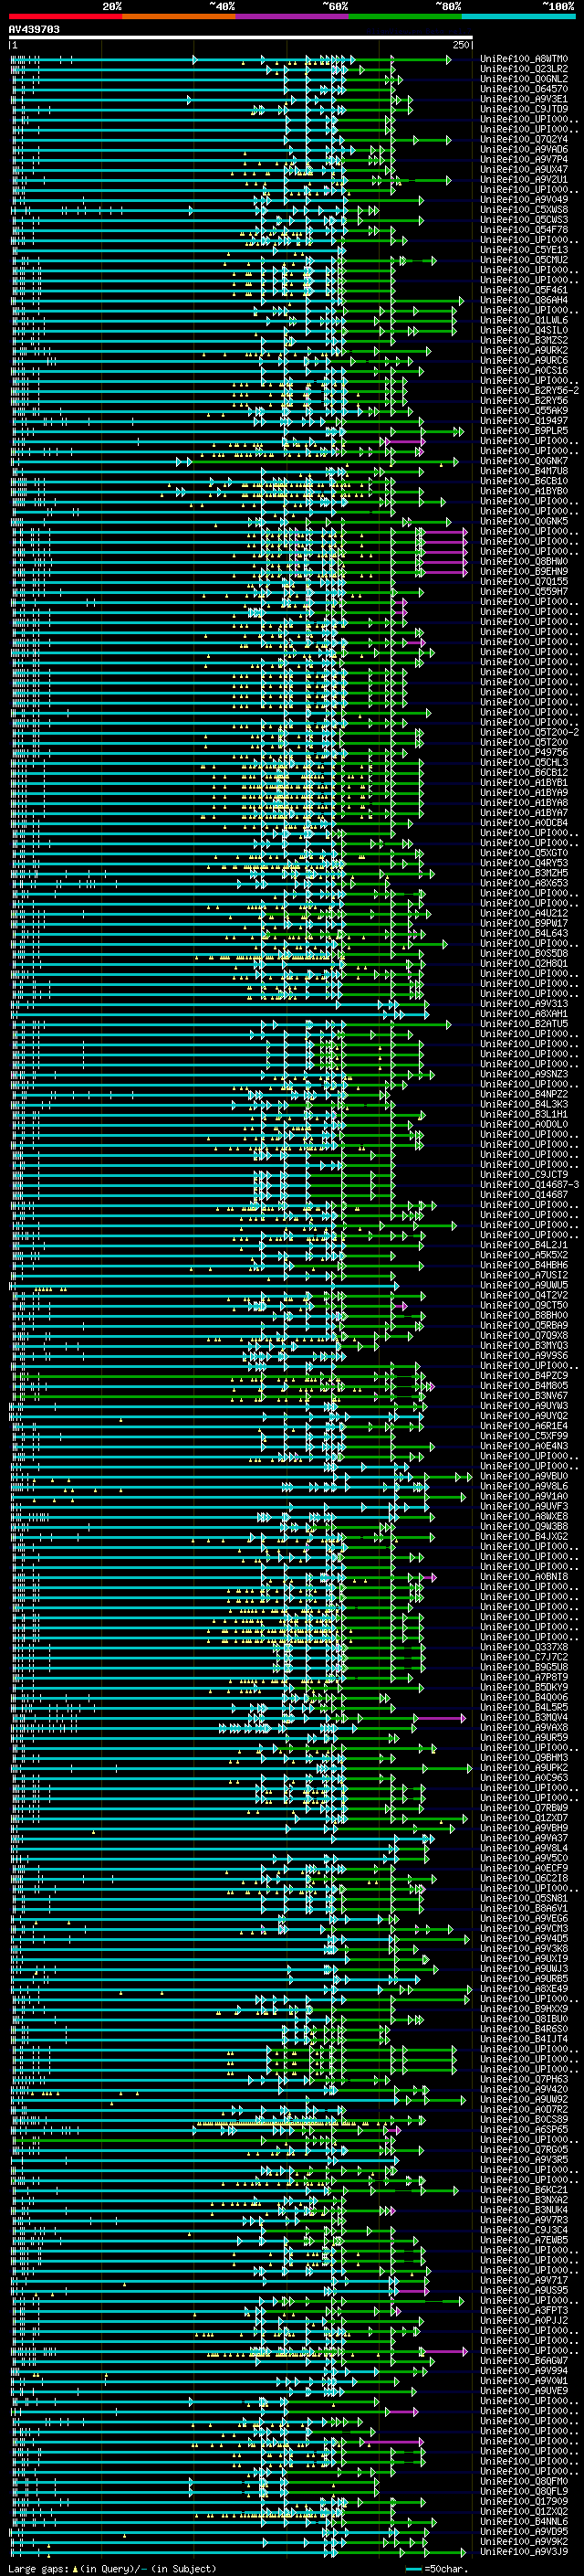The width and height of the screenshot is (584, 2576).
Task: Select hit label UniRef100_B2ATU5
Action: pyautogui.click(x=524, y=1023)
